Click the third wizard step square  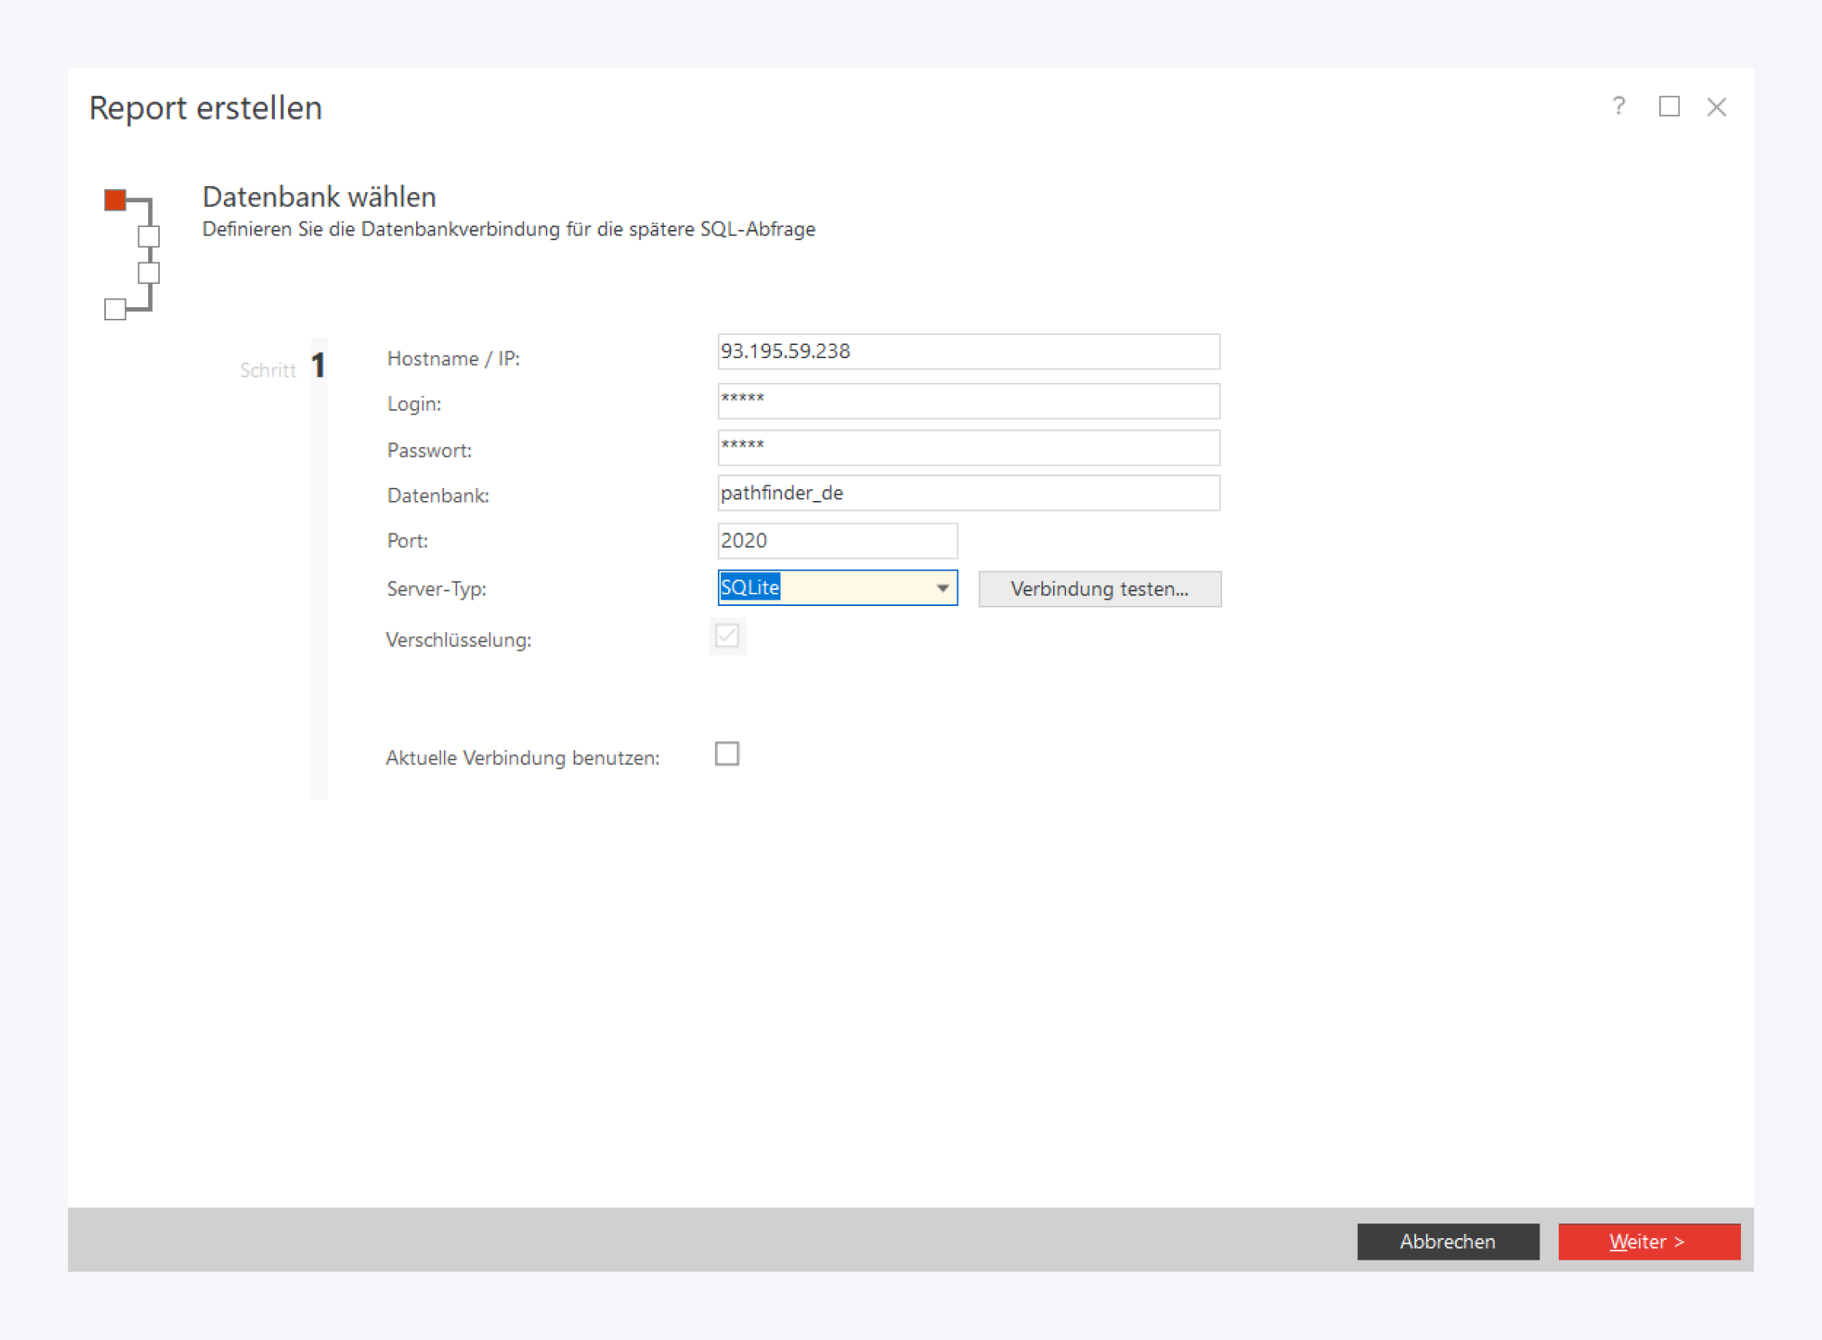148,272
